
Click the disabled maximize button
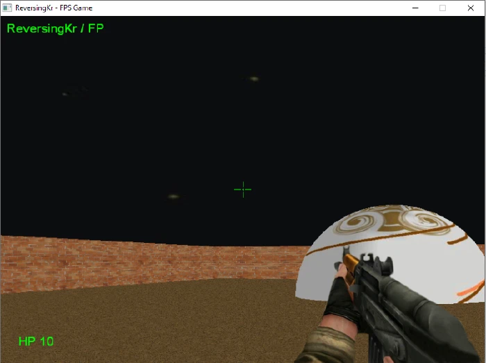tap(443, 8)
